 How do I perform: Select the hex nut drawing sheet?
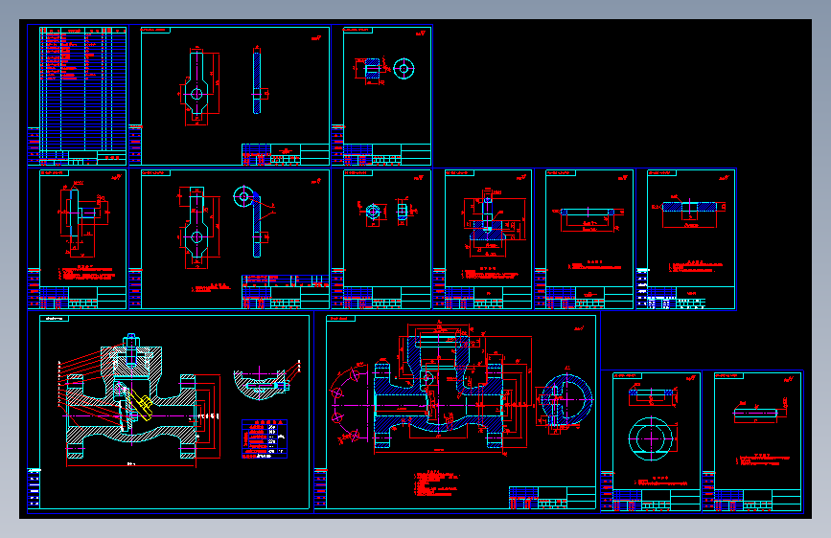click(x=381, y=238)
